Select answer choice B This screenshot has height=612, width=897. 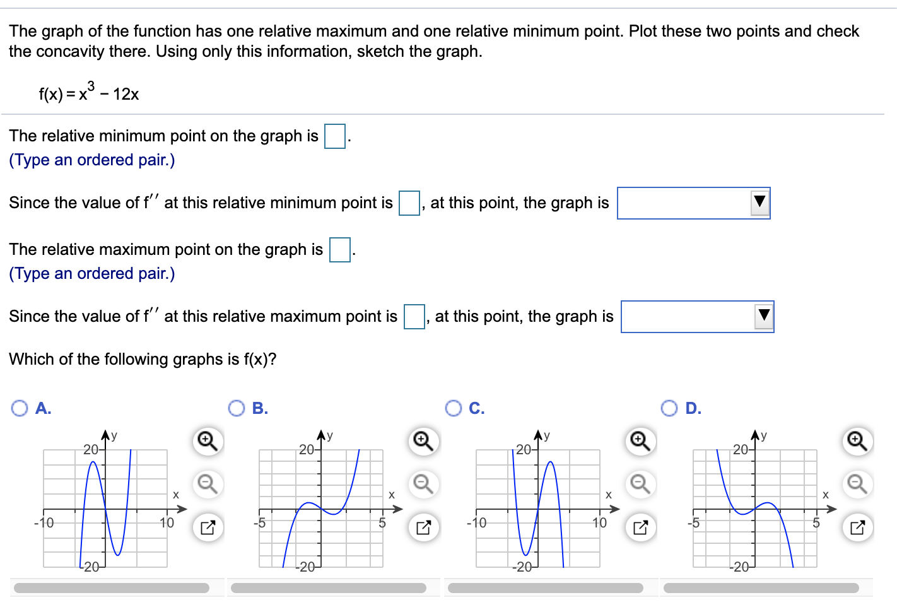236,408
